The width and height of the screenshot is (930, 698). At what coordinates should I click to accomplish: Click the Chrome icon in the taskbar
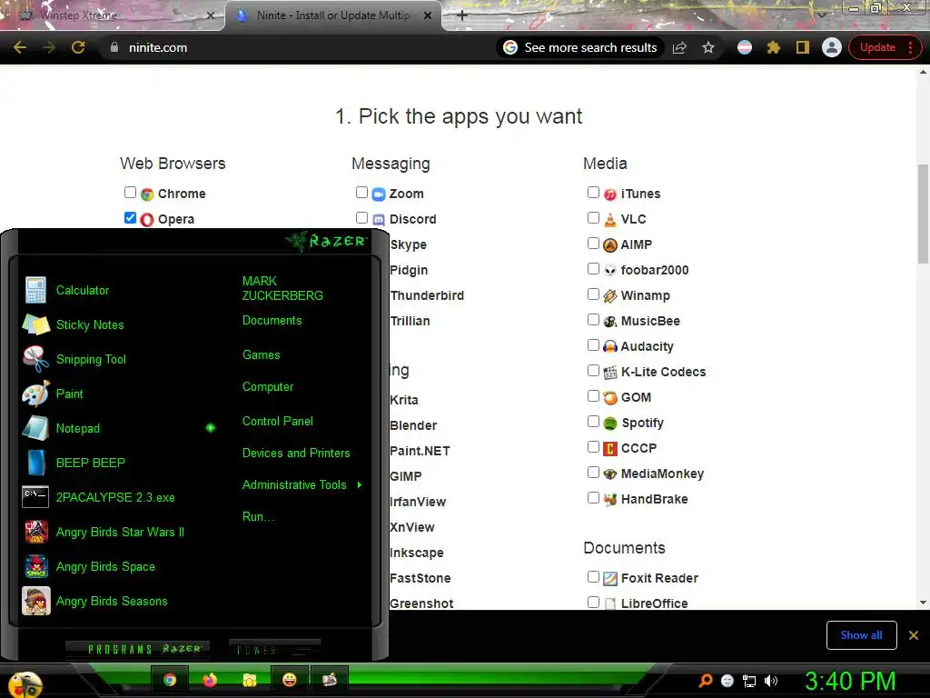click(x=170, y=680)
